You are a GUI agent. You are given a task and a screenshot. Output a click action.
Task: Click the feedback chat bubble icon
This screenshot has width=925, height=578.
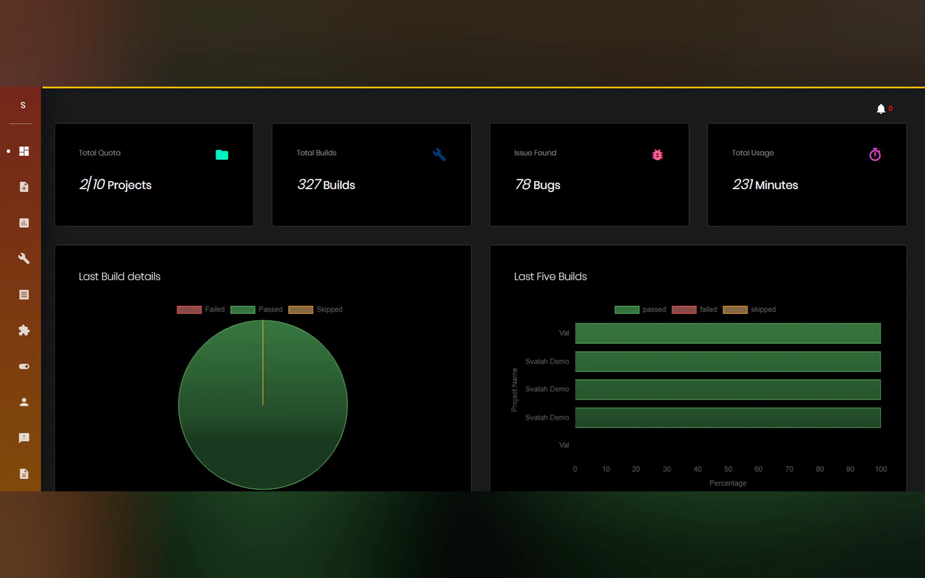point(24,438)
